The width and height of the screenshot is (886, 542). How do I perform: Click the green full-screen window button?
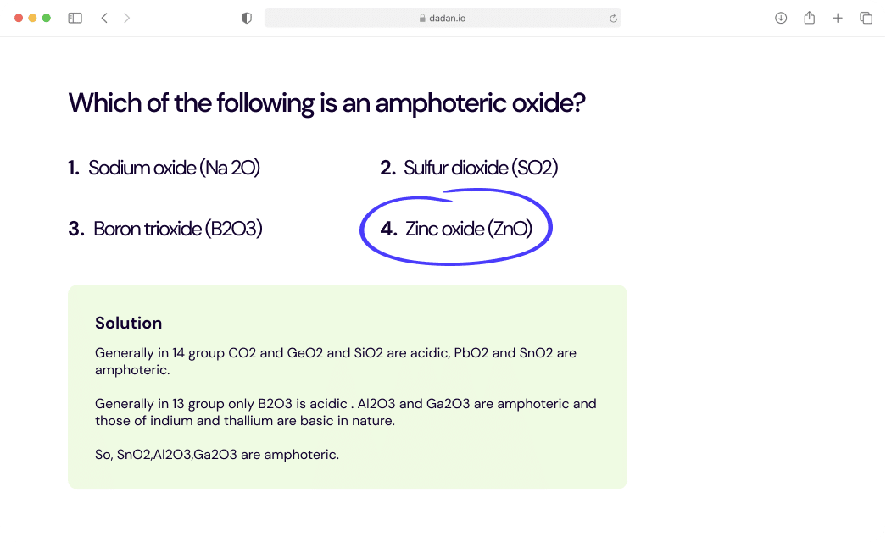(47, 18)
